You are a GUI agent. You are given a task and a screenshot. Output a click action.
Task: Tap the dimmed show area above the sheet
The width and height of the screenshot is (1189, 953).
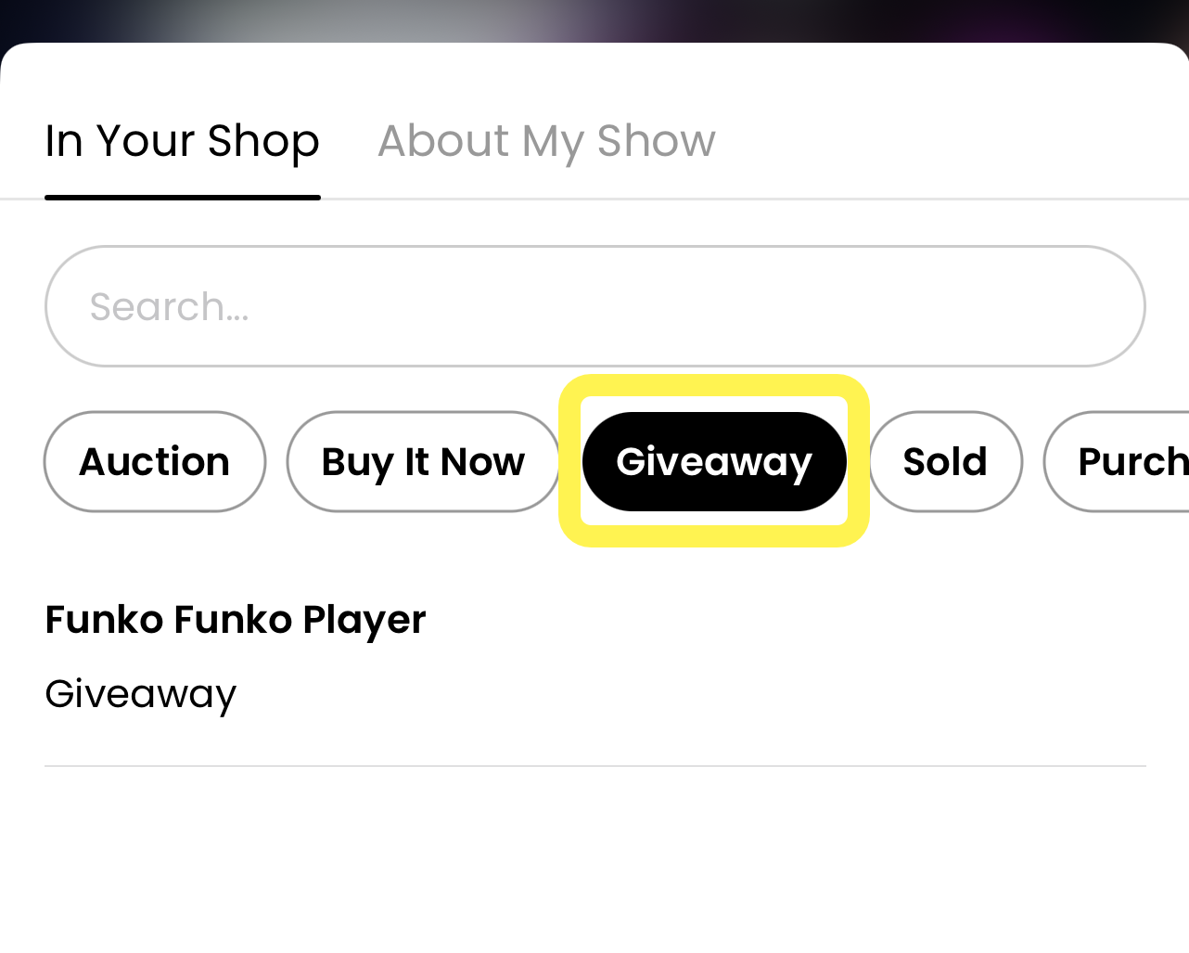point(594,19)
